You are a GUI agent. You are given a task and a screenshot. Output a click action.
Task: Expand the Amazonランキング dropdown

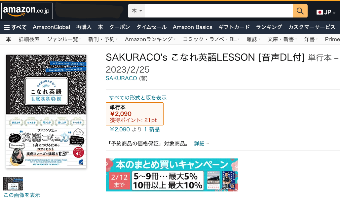[x=150, y=39]
